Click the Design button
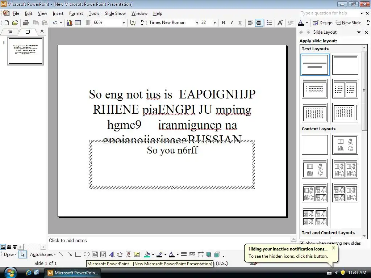 coord(323,23)
